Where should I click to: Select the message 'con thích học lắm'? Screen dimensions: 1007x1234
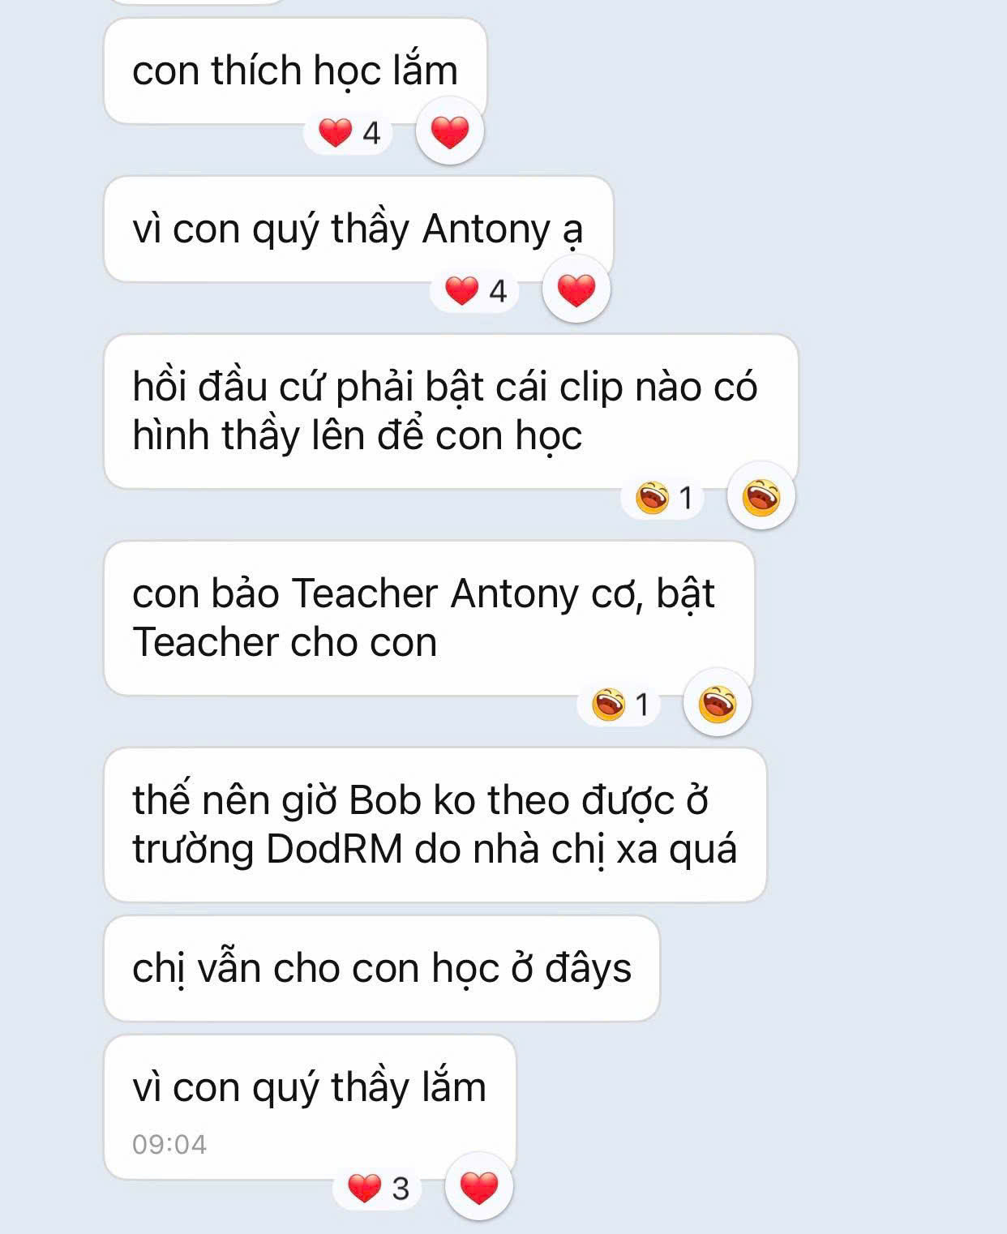[x=295, y=71]
